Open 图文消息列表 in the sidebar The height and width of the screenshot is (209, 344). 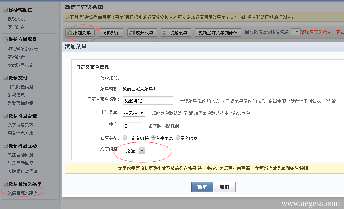tap(21, 133)
